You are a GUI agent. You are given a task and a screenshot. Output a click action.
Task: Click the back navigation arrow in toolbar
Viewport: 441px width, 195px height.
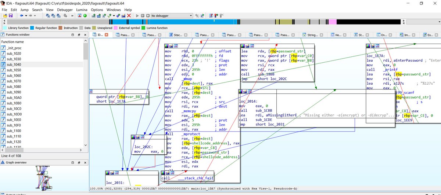click(x=21, y=16)
